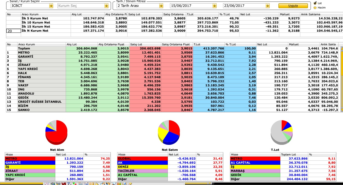Select the Toplam row in broker table
Viewport: 343px width, 185px height.
172,48
